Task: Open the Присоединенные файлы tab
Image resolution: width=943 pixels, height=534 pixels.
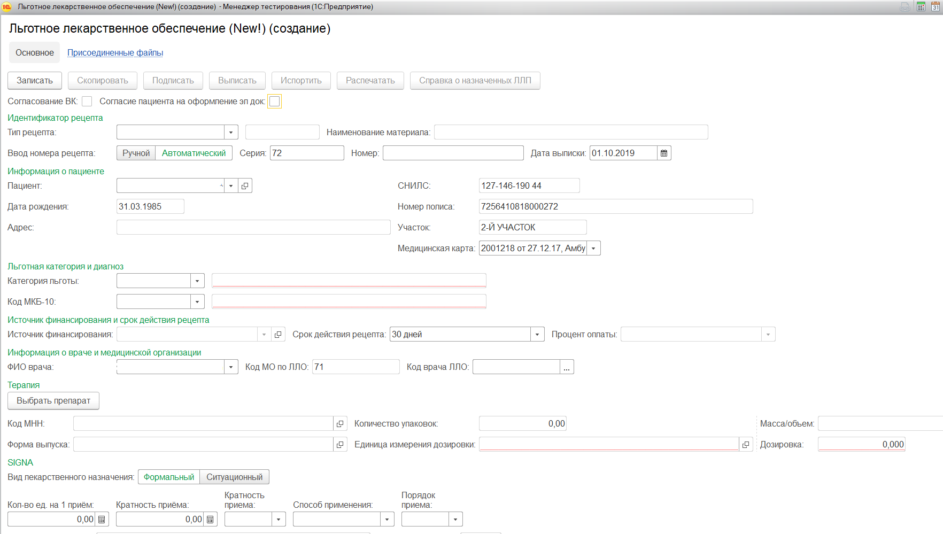Action: (115, 52)
